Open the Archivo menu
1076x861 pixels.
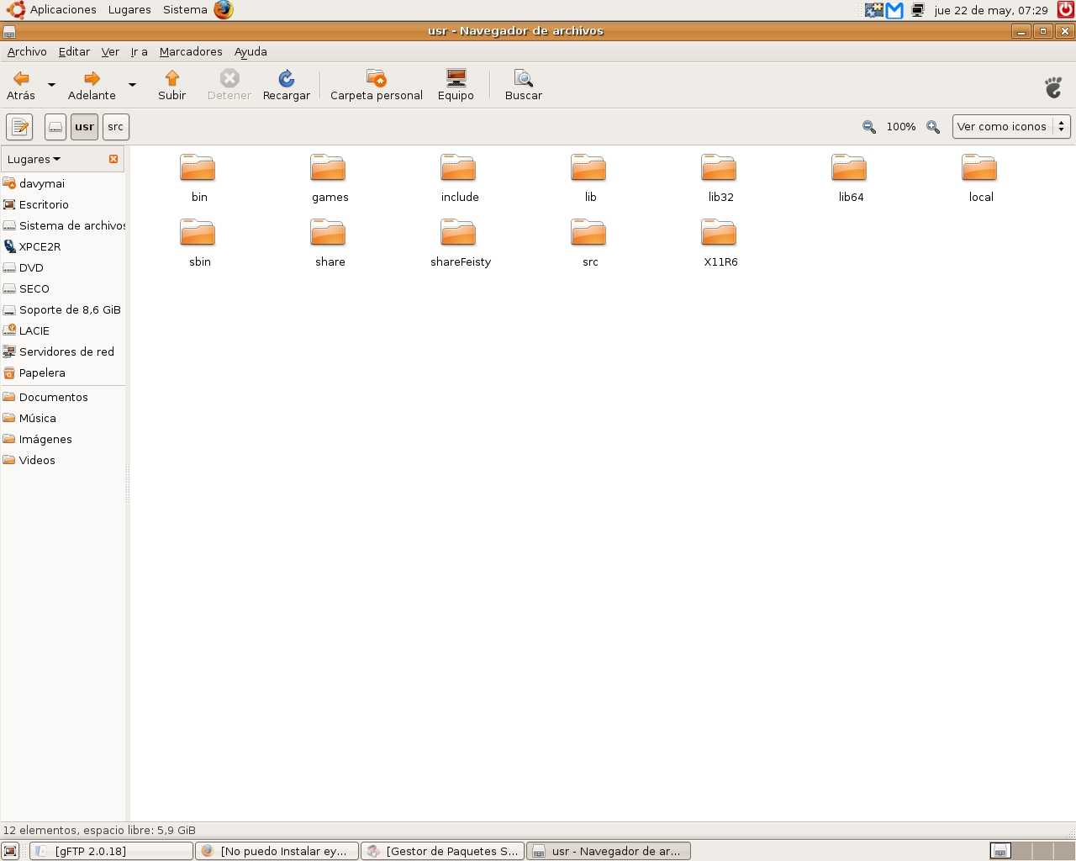(x=27, y=52)
